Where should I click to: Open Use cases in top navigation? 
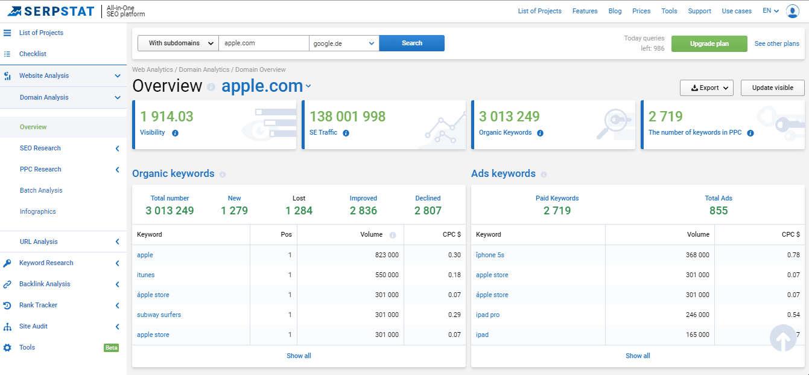(x=737, y=11)
